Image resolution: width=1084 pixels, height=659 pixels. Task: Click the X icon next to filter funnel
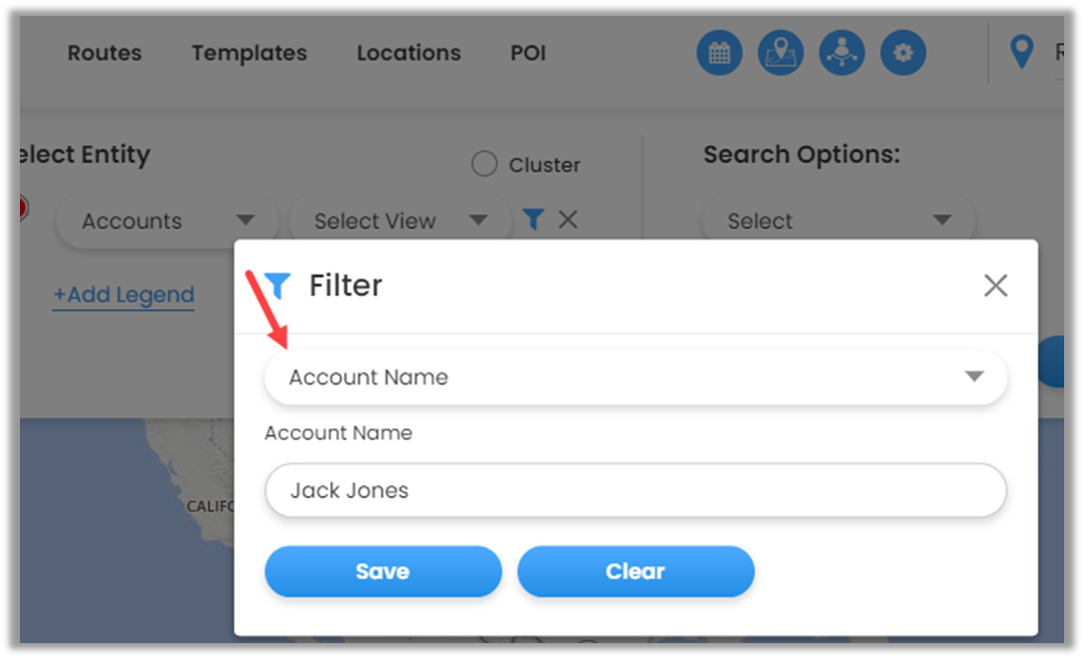coord(568,220)
